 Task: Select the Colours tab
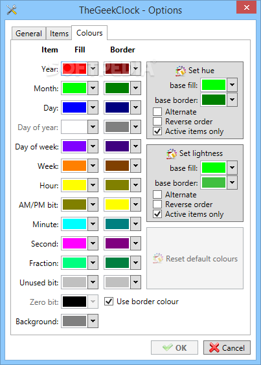(x=89, y=33)
